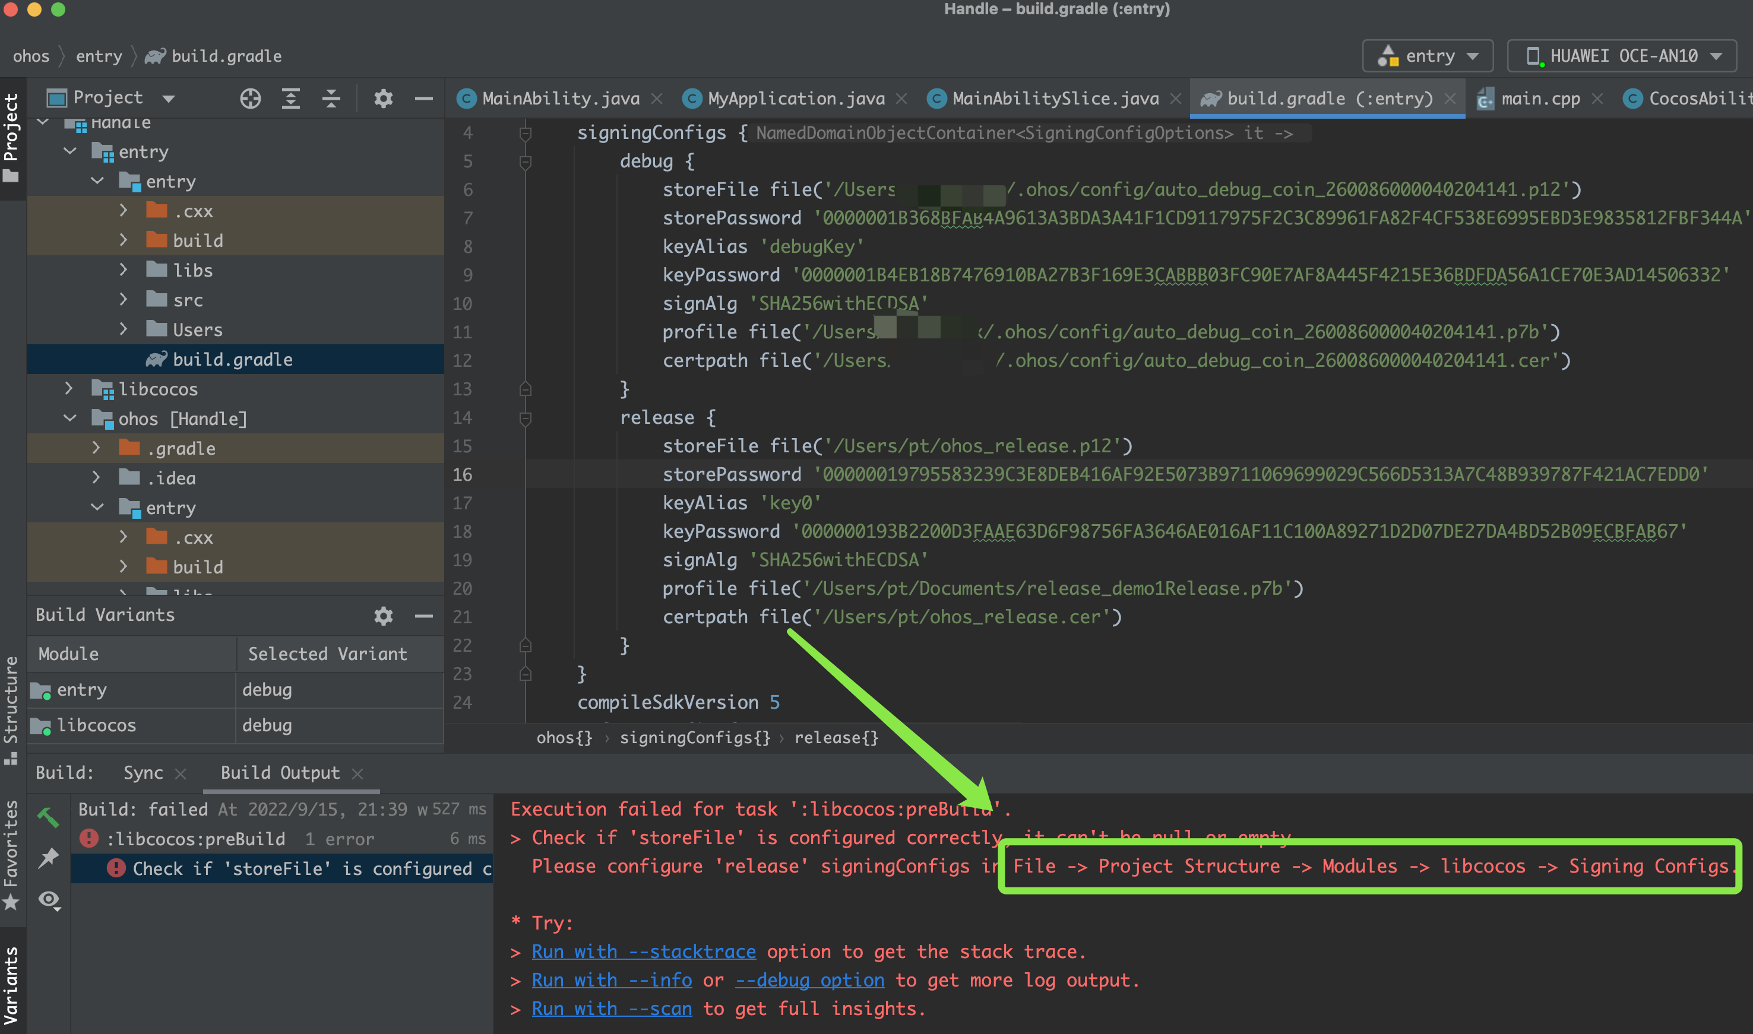This screenshot has height=1034, width=1753.
Task: Click the Expand All icon in Project toolbar
Action: click(x=290, y=99)
